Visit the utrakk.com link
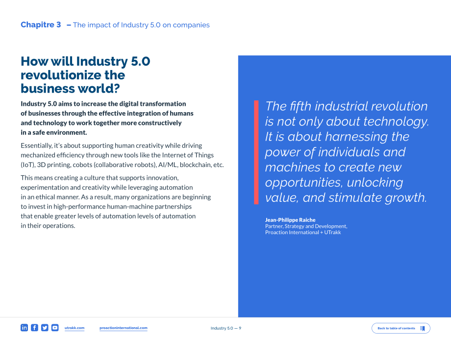This screenshot has width=451, height=338. click(75, 328)
